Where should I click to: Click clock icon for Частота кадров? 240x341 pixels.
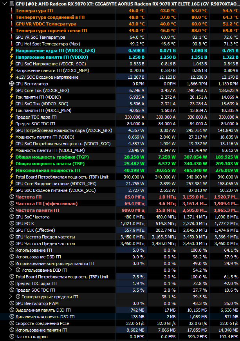tap(12, 336)
